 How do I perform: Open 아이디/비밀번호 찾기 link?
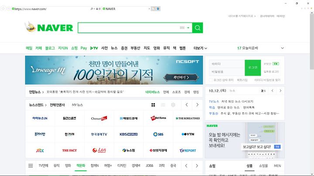[x=267, y=80]
